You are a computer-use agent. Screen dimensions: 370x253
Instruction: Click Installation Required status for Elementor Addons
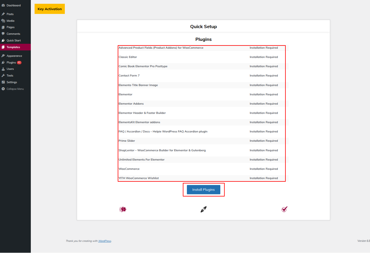click(x=264, y=104)
